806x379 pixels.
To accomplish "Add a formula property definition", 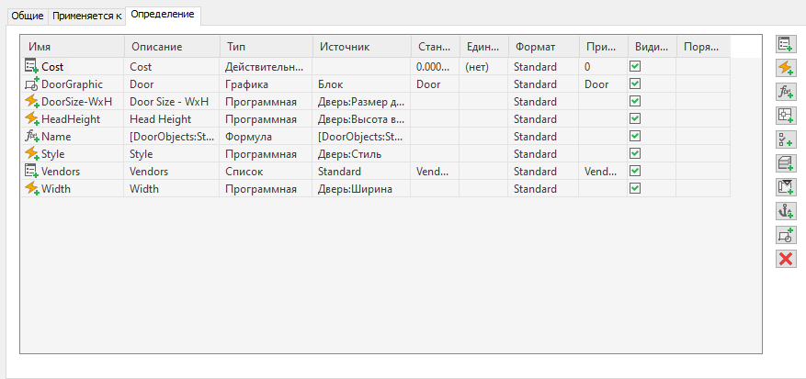I will (785, 91).
